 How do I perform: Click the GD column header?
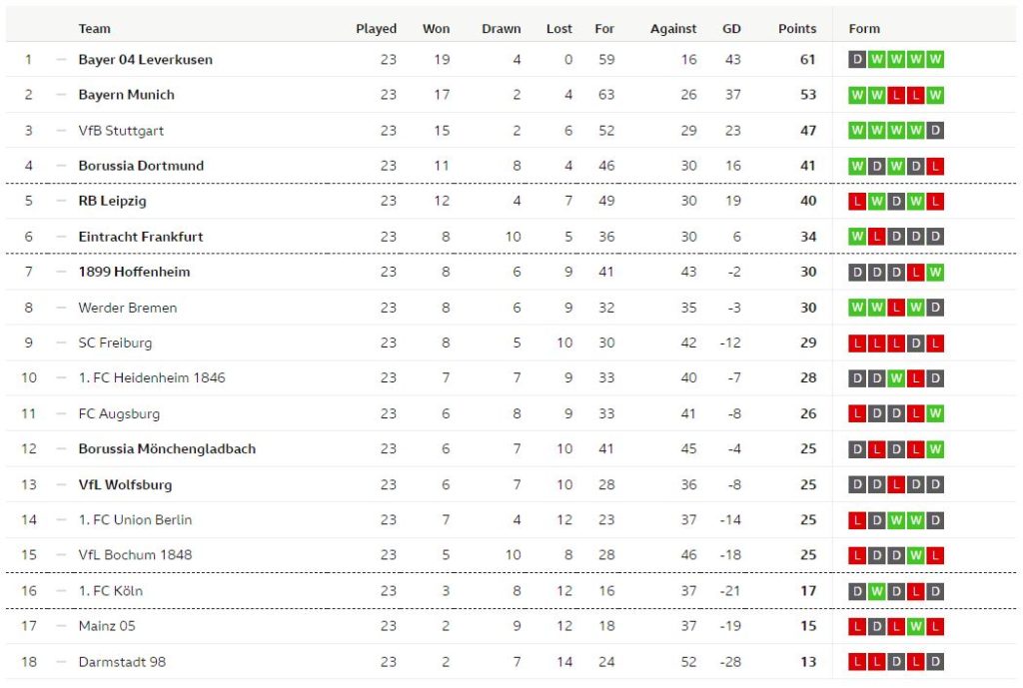tap(731, 29)
